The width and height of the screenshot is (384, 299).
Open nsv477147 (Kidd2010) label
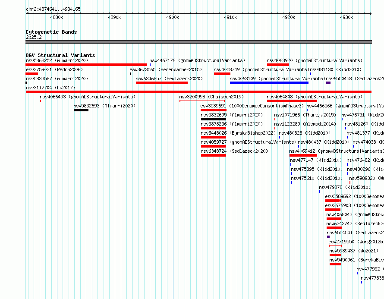[x=316, y=160]
